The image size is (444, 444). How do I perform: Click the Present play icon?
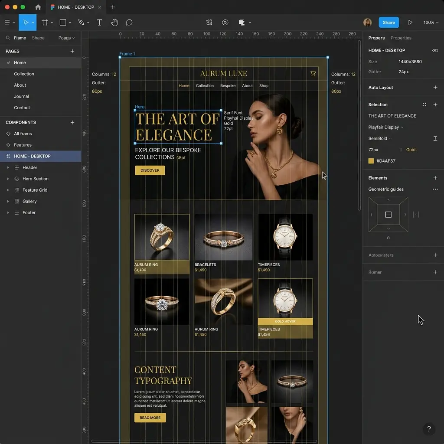pyautogui.click(x=410, y=23)
